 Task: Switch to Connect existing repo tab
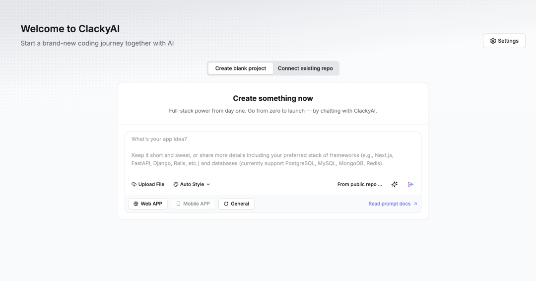pos(305,69)
